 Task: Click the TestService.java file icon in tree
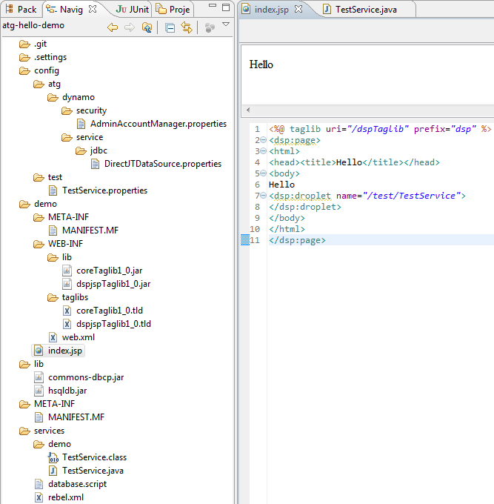tap(53, 471)
